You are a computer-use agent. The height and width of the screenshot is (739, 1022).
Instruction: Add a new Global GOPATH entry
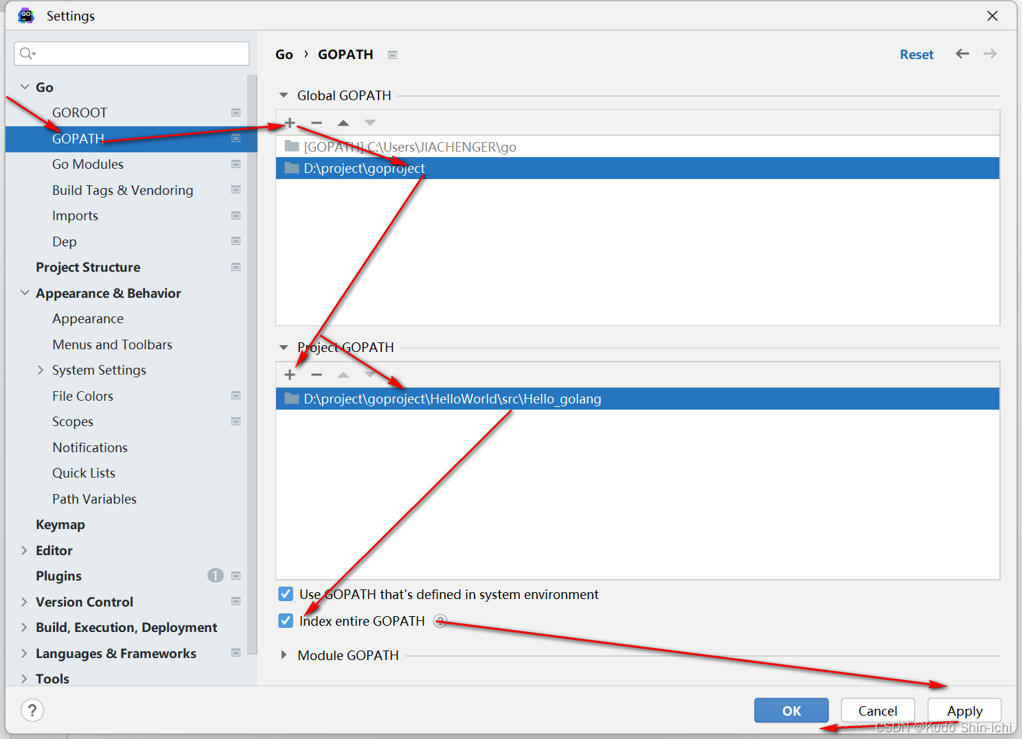click(x=290, y=123)
